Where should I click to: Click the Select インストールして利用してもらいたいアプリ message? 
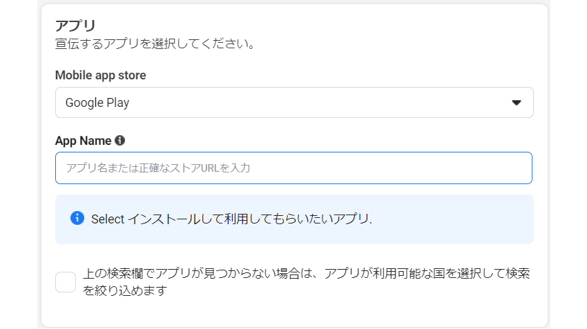(231, 219)
